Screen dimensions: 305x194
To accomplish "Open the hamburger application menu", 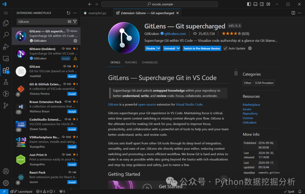I will pyautogui.click(x=6, y=13).
